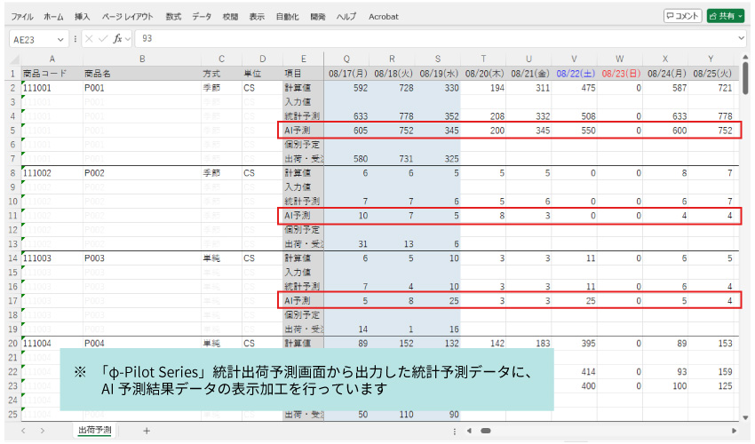Viewport: 755px width, 444px height.
Task: Open the ヘルプ ribbon tab
Action: click(x=346, y=16)
